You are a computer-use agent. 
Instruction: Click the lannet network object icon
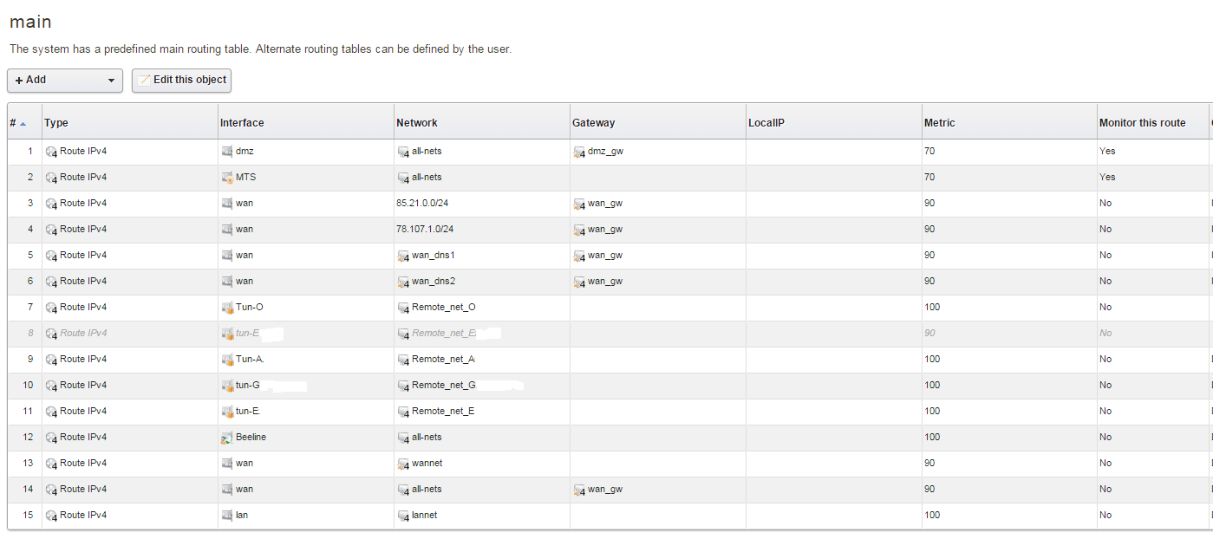403,516
